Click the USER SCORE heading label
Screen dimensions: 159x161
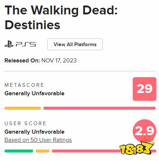click(x=26, y=123)
